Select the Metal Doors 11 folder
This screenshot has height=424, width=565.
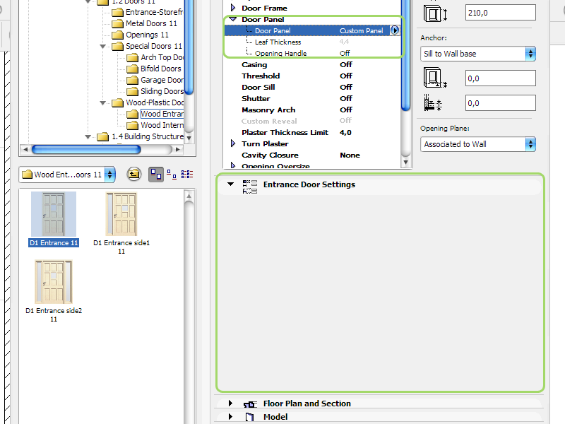(145, 23)
